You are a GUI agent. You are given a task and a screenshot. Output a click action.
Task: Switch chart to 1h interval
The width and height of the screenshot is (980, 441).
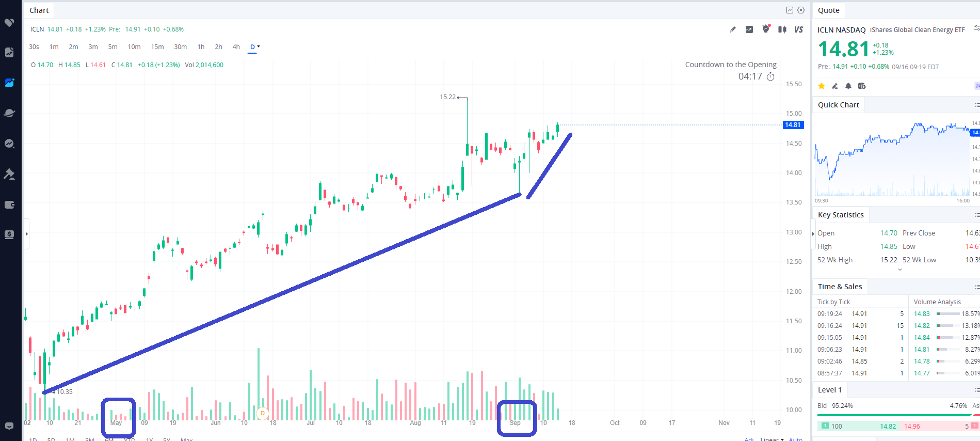tap(201, 46)
